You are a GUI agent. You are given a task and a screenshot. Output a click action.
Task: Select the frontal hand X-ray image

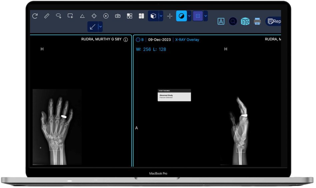pos(57,127)
